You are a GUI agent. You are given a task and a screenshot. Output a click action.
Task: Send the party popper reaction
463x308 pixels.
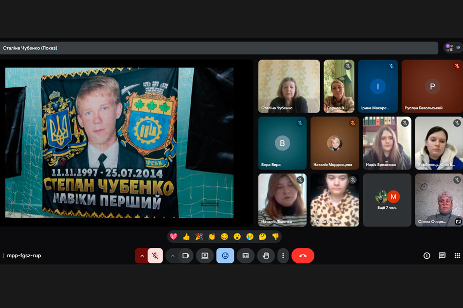(199, 236)
